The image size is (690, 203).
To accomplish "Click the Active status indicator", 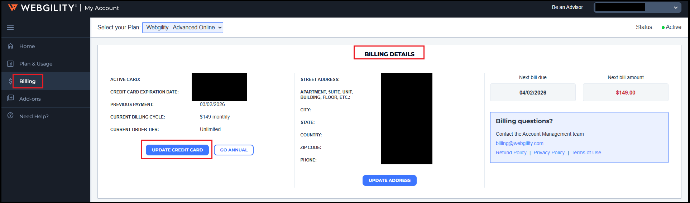I will (671, 27).
